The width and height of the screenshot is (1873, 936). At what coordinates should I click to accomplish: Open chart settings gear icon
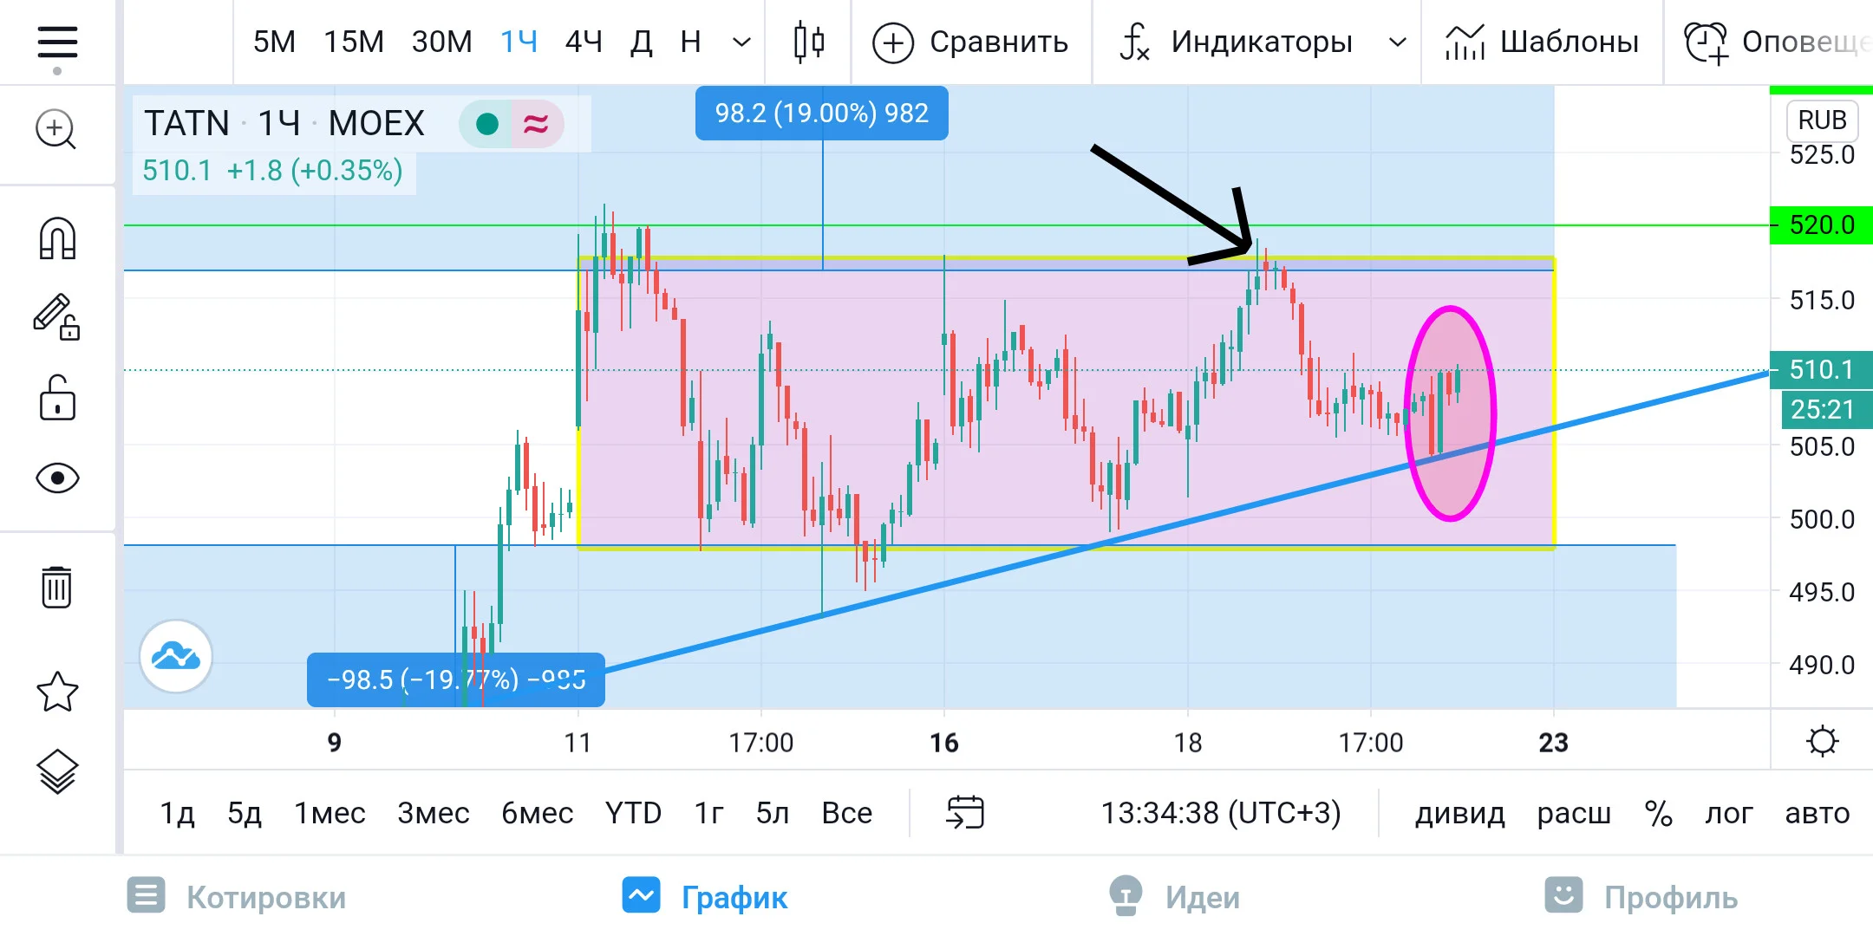[x=1822, y=742]
